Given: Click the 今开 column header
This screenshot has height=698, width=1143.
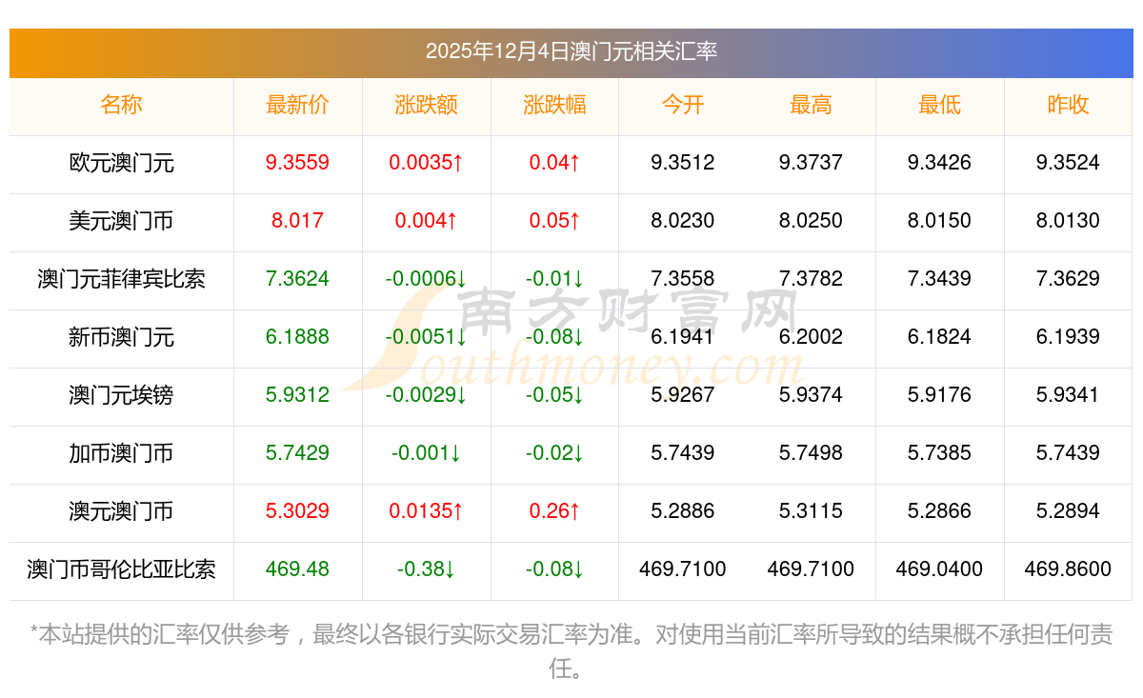Looking at the screenshot, I should tap(682, 105).
